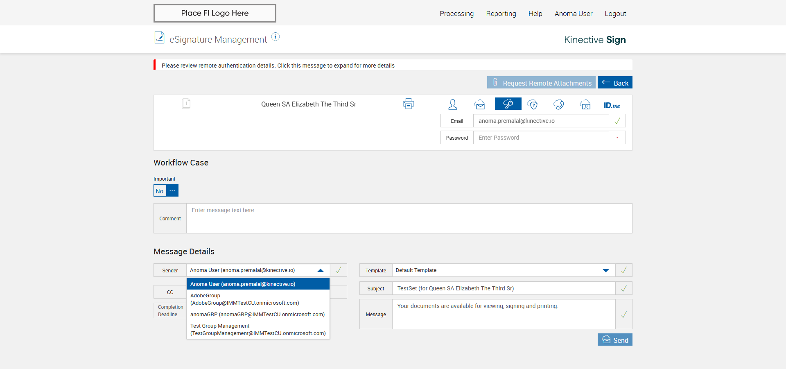This screenshot has width=786, height=369.
Task: Toggle the Important switch from No
Action: pyautogui.click(x=166, y=191)
